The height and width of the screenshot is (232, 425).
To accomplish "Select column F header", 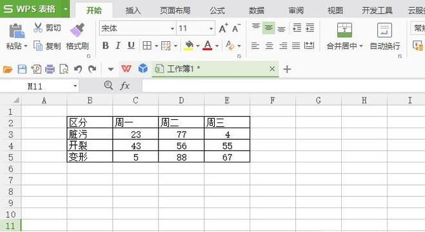I will (273, 101).
